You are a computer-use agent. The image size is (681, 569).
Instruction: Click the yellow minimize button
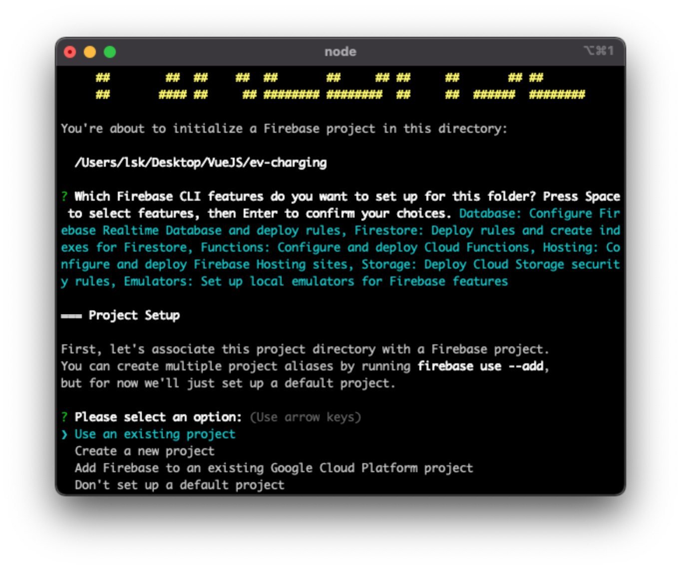click(x=90, y=51)
